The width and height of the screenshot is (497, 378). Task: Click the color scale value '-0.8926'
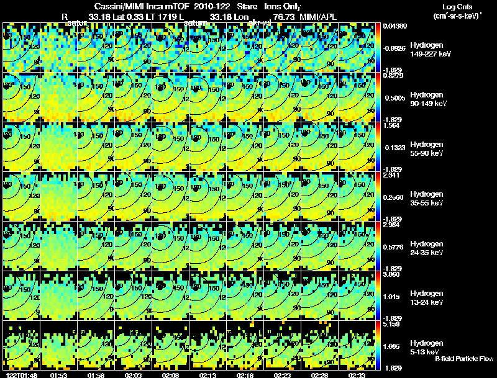coord(394,48)
